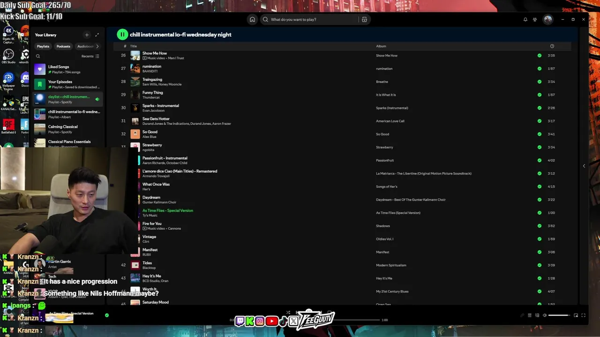Reveal more library filters with arrow

click(x=97, y=46)
